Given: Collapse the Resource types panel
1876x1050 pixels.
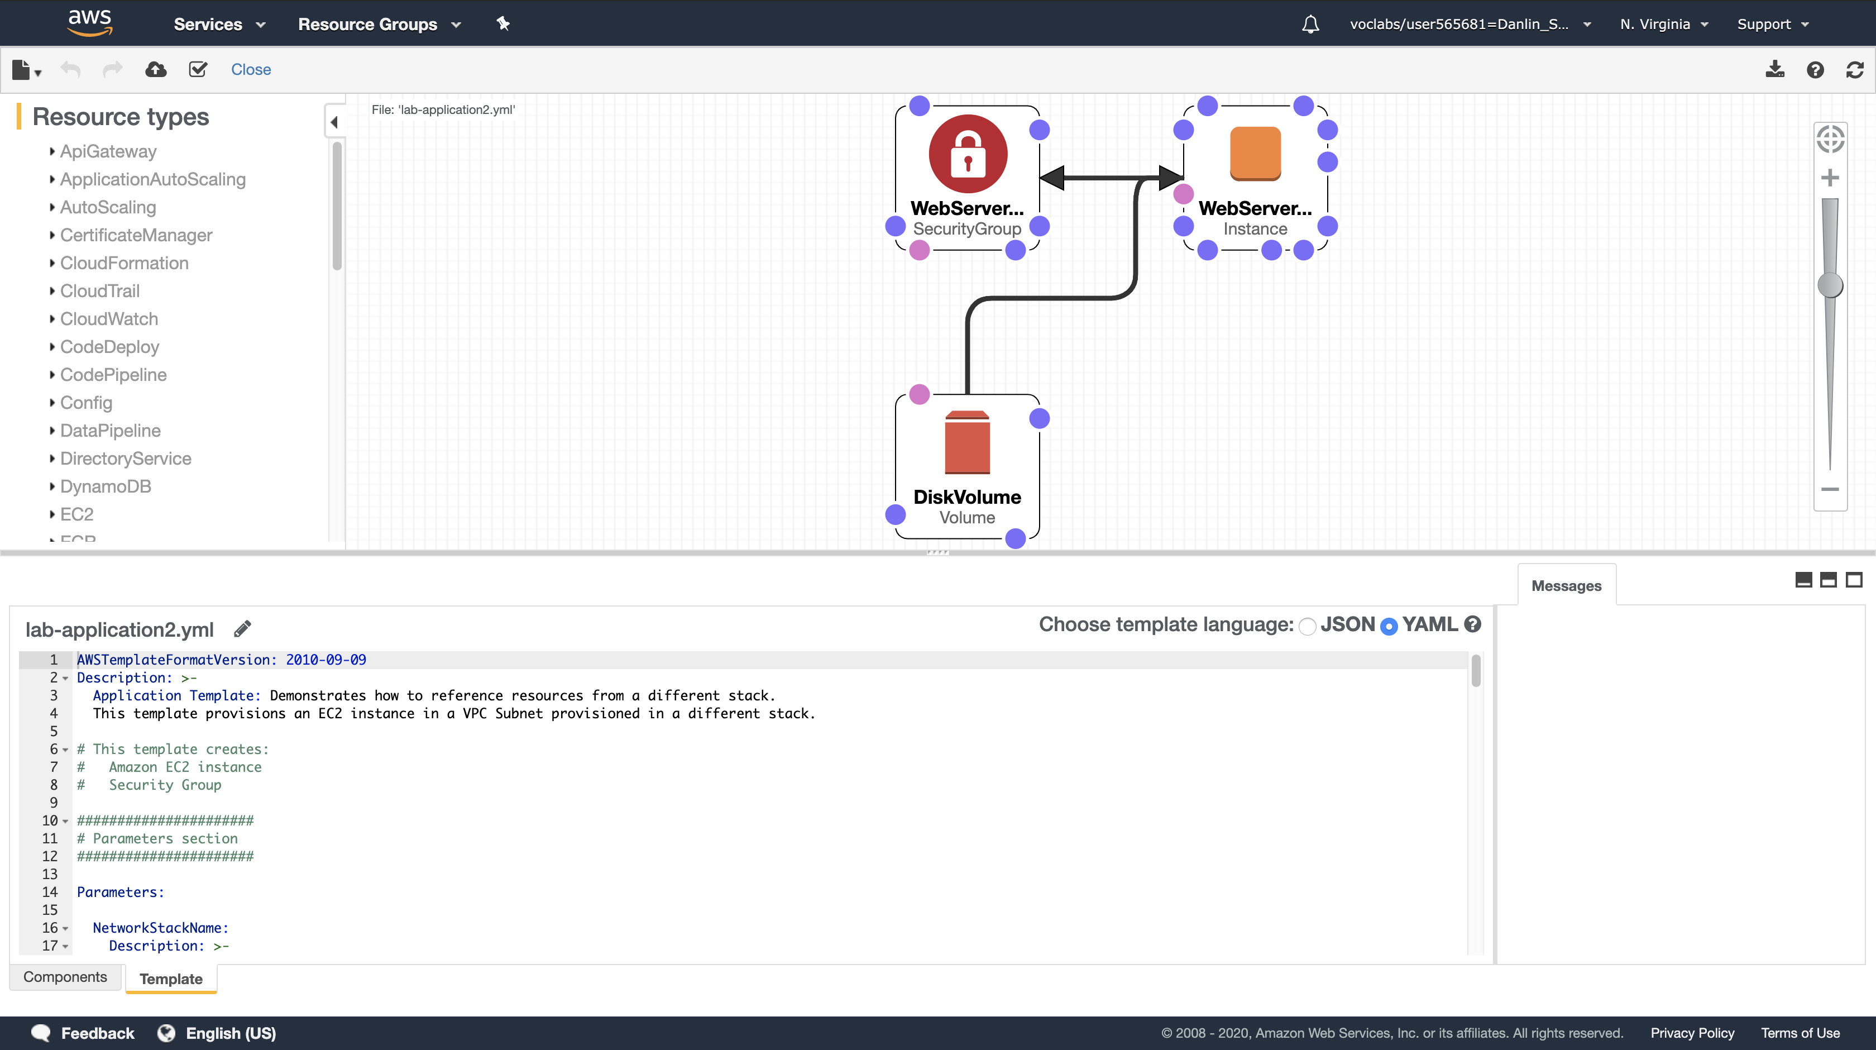Looking at the screenshot, I should tap(334, 122).
